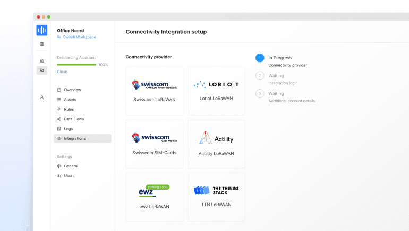Click the Additional account details step text

(292, 101)
